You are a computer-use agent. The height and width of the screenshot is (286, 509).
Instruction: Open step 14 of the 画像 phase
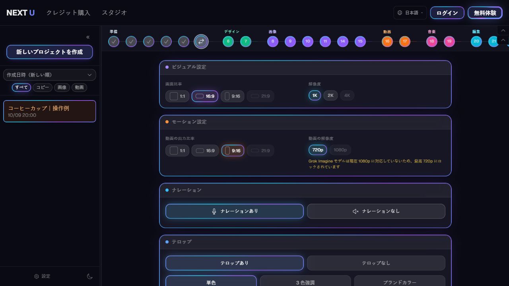[x=343, y=41]
